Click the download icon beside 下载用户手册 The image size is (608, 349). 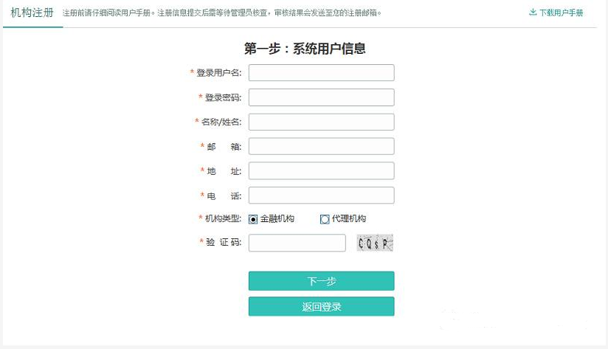pos(533,13)
